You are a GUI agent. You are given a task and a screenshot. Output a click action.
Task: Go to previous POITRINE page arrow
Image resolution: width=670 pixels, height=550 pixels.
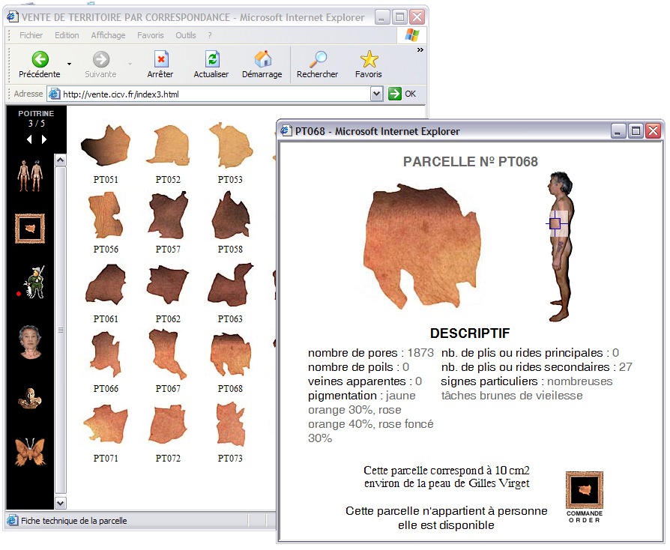pyautogui.click(x=29, y=139)
